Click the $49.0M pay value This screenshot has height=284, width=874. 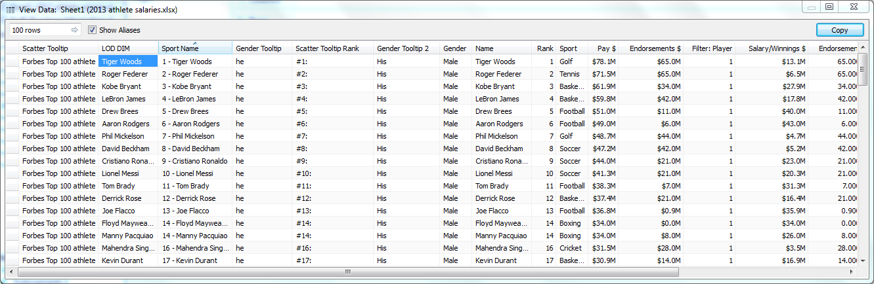click(603, 124)
